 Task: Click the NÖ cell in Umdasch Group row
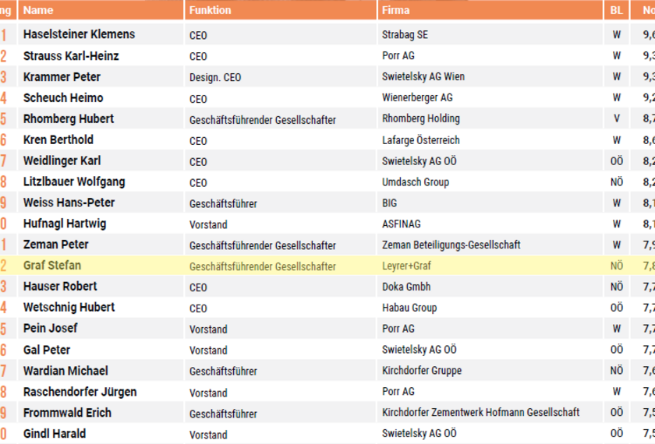[616, 182]
